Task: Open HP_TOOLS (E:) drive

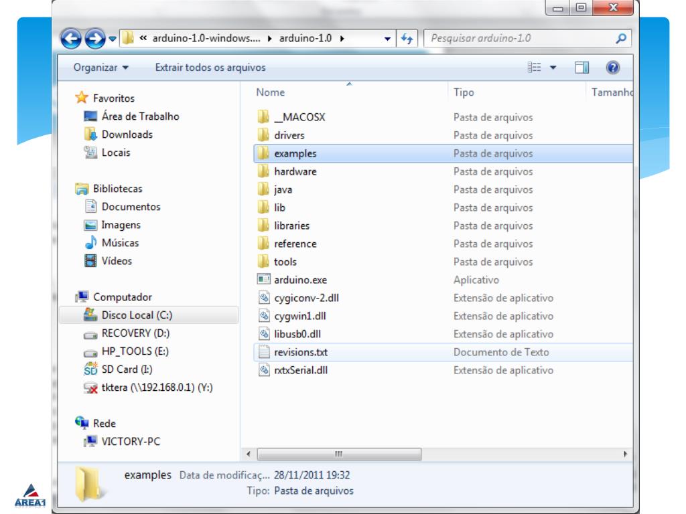Action: (135, 351)
